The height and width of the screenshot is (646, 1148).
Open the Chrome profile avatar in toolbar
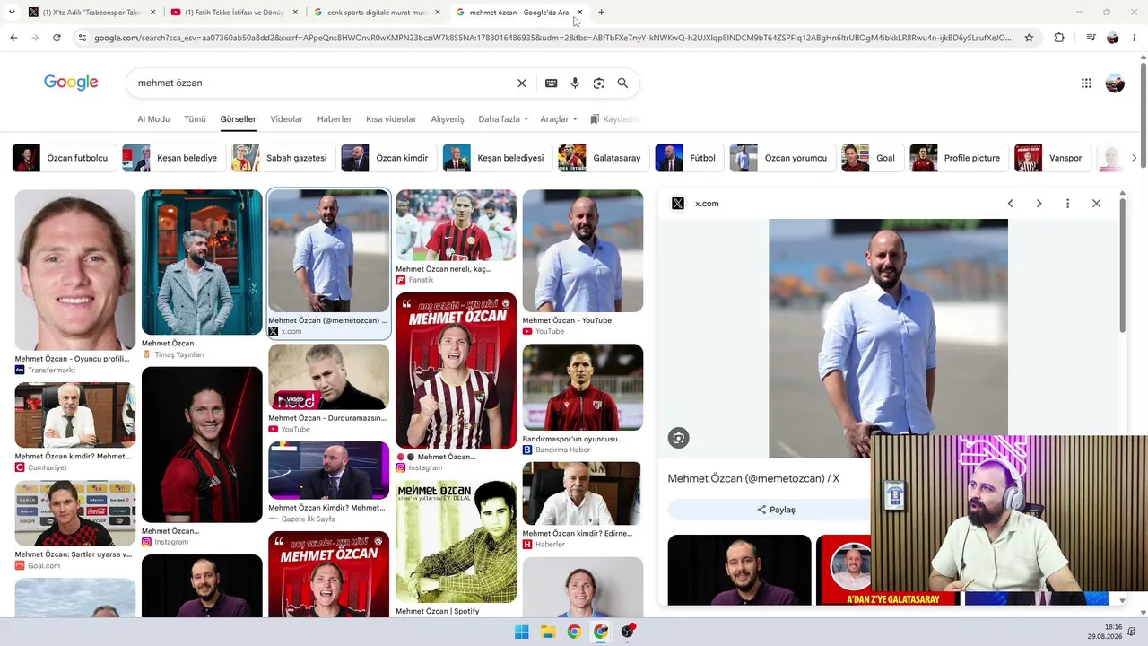(x=1113, y=38)
